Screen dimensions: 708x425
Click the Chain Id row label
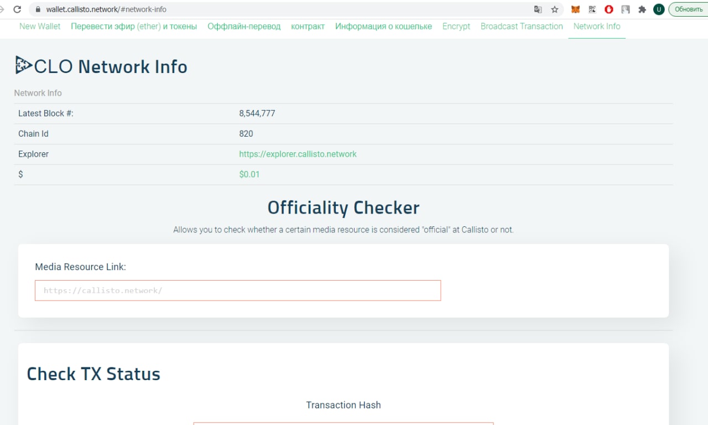[x=33, y=133]
